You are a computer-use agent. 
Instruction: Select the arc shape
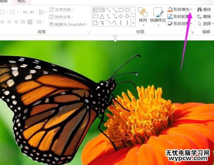[108, 22]
